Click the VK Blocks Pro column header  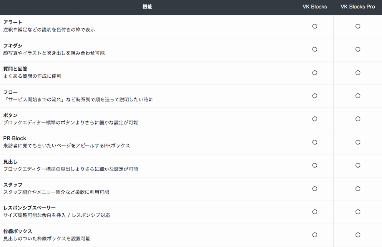tap(358, 7)
